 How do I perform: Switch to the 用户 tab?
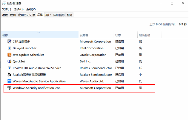48,15
